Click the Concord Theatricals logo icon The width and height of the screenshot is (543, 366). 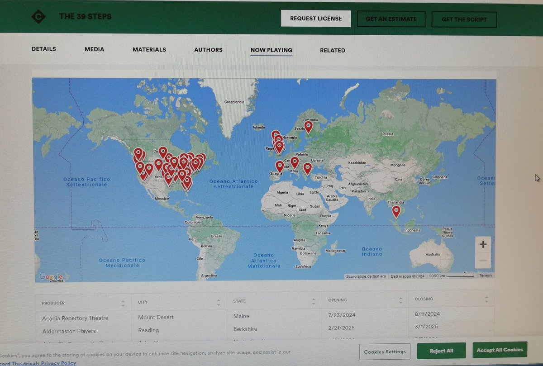[x=38, y=17]
